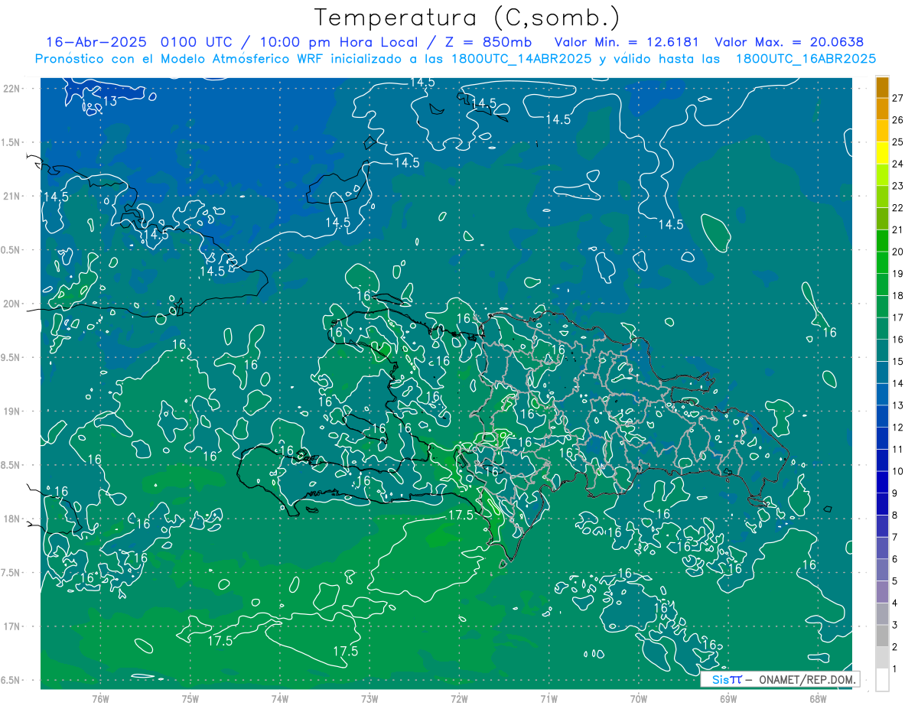
Task: Pick the teal swatch between 15 and 16
Action: pyautogui.click(x=882, y=350)
